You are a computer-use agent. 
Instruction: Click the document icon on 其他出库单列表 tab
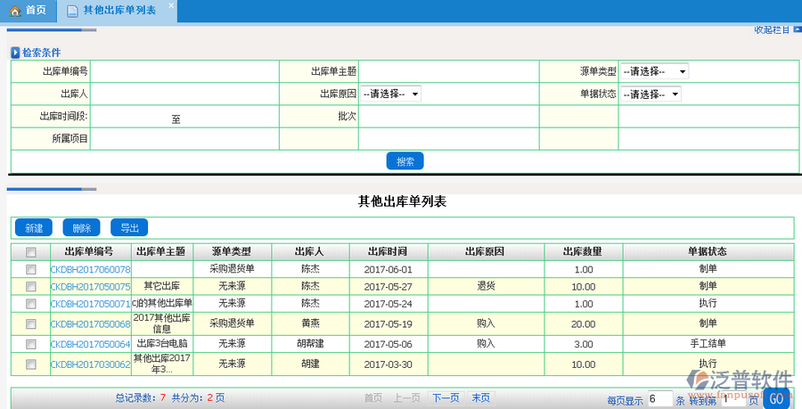click(72, 11)
